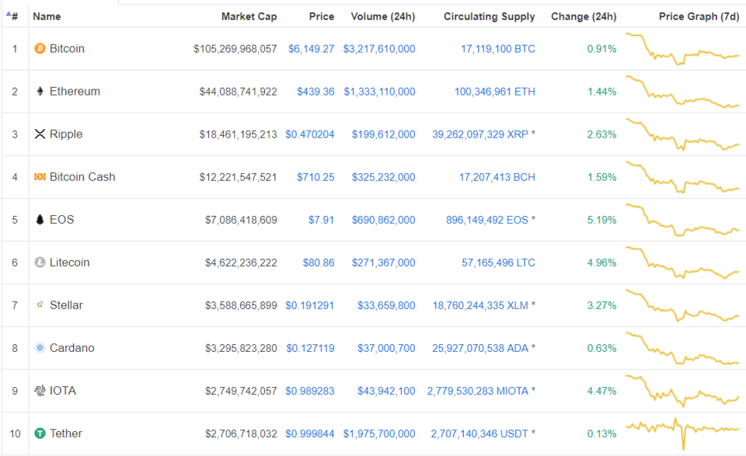This screenshot has width=746, height=456.
Task: Click Tether volume $1,975,700,000
Action: pyautogui.click(x=379, y=434)
